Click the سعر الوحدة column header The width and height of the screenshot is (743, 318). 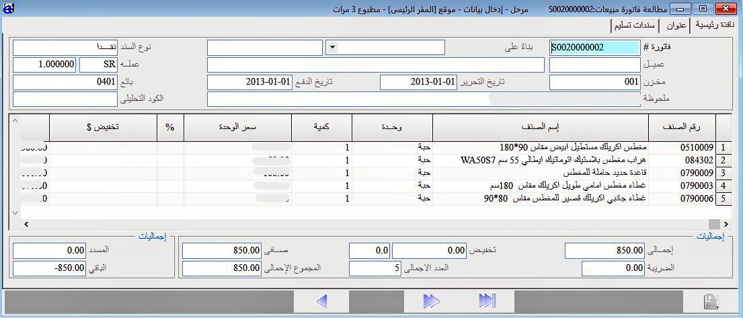[x=237, y=126]
